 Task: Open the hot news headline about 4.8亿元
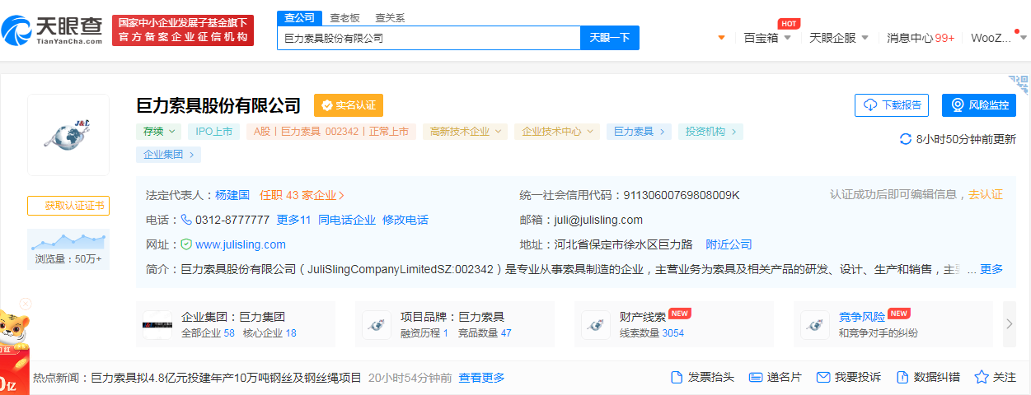pos(226,378)
